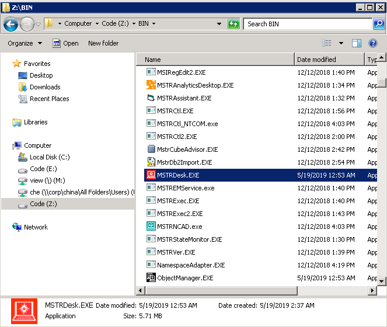387x327 pixels.
Task: Click the green Refresh button
Action: 233,24
